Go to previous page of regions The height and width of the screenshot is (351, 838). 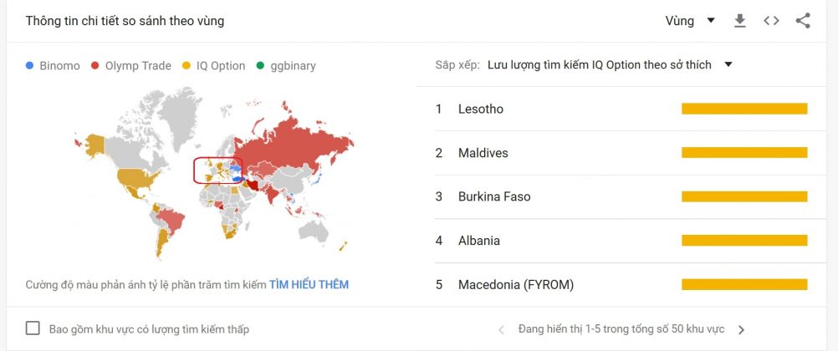point(501,329)
